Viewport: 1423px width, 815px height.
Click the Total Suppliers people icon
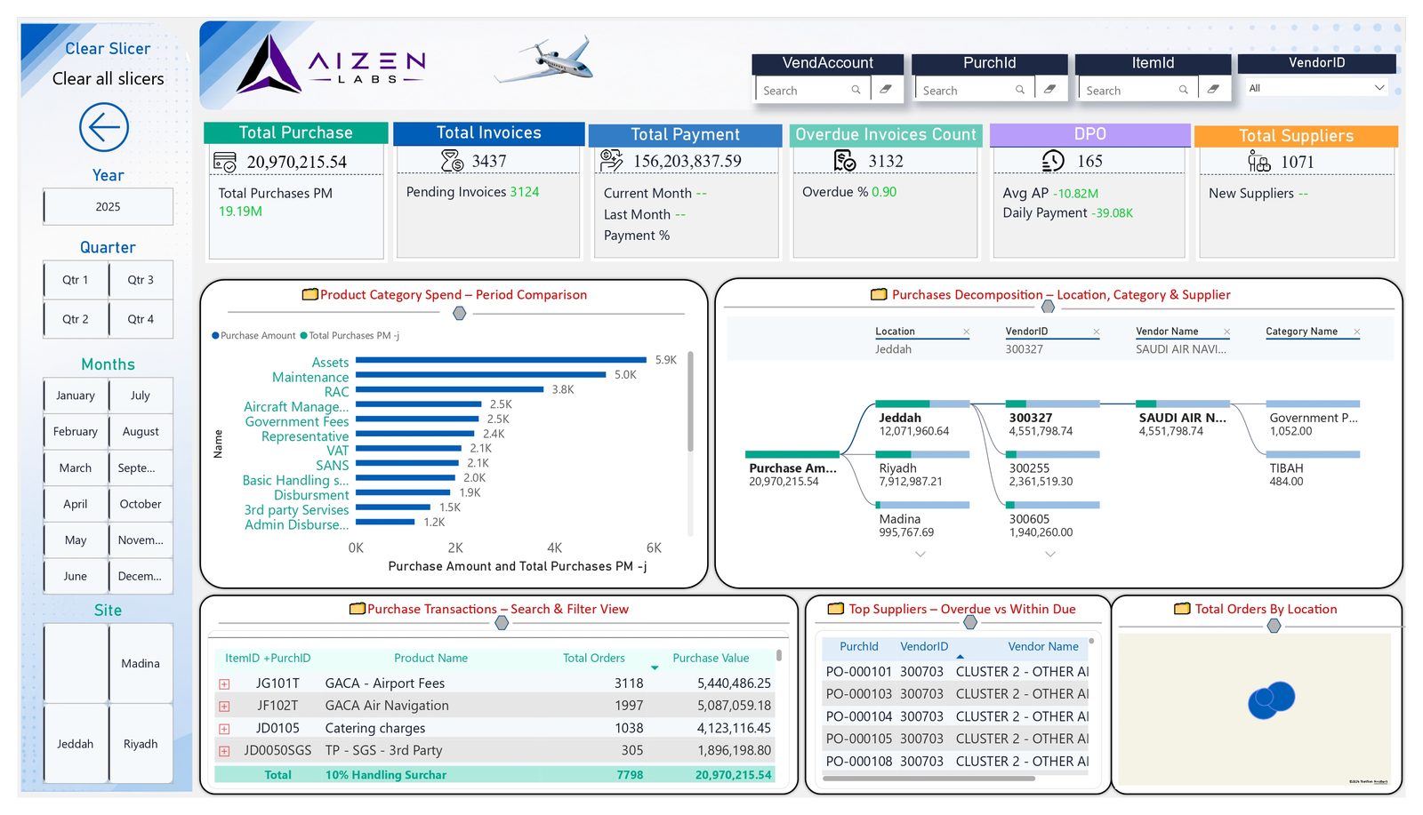tap(1258, 161)
